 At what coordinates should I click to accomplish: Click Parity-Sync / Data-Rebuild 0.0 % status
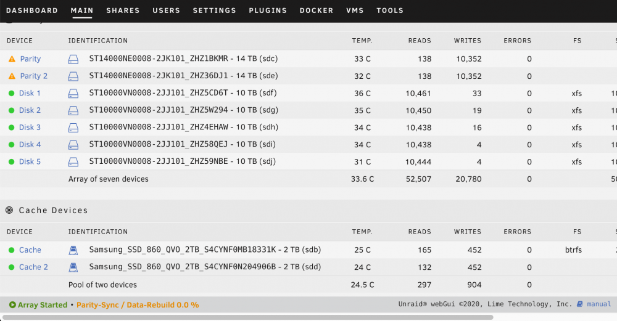pyautogui.click(x=138, y=305)
